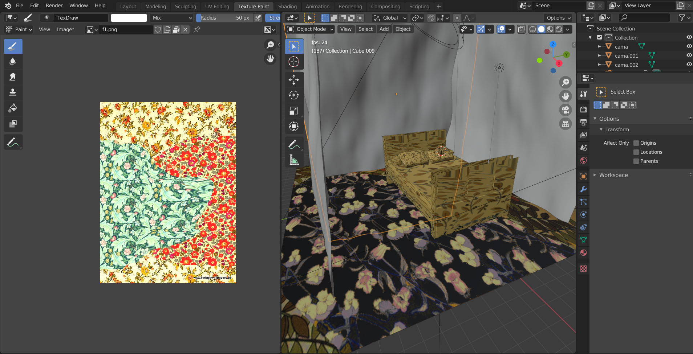Open the File menu
Screen dimensions: 693x354
20,5
